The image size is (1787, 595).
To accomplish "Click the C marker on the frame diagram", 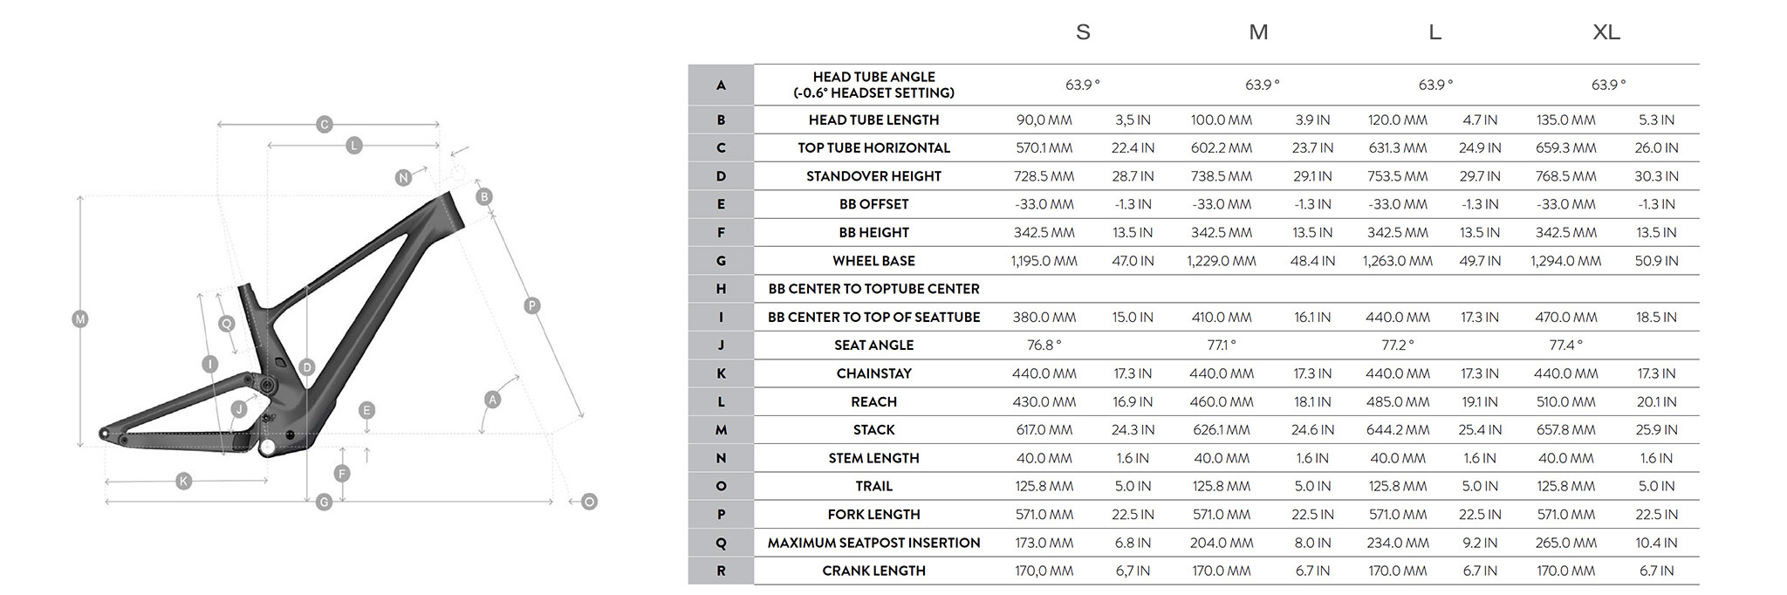I will (x=324, y=125).
